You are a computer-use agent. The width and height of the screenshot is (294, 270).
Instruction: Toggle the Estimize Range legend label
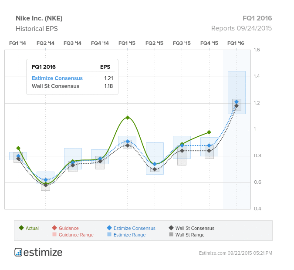pos(129,235)
